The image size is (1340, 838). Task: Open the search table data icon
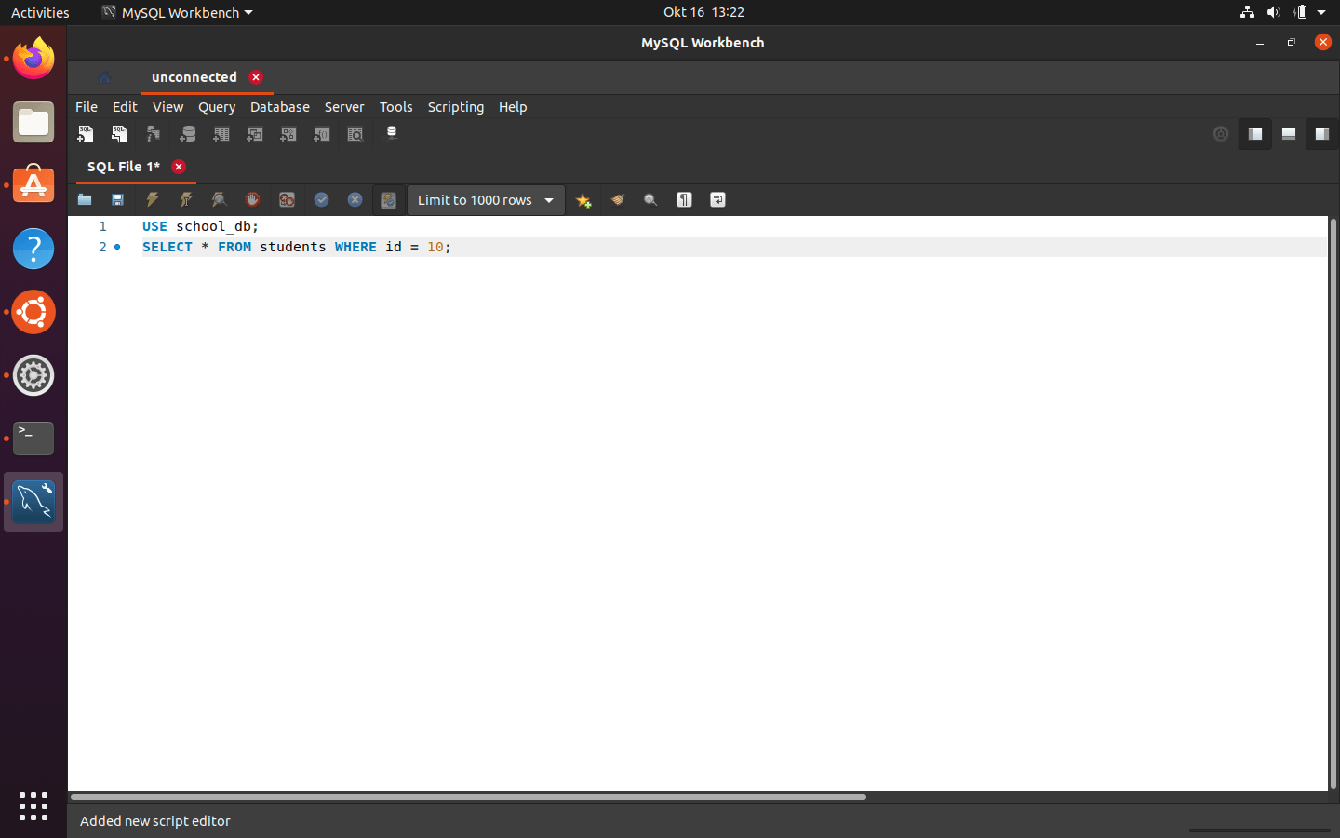[x=355, y=134]
